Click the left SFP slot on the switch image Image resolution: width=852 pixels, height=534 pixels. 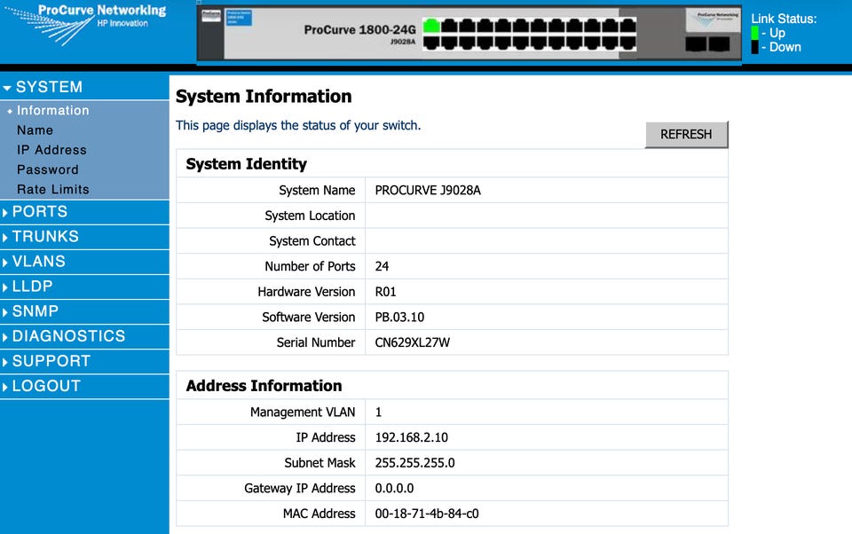[x=696, y=44]
